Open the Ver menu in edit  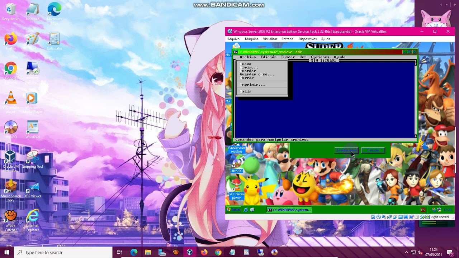(x=303, y=57)
